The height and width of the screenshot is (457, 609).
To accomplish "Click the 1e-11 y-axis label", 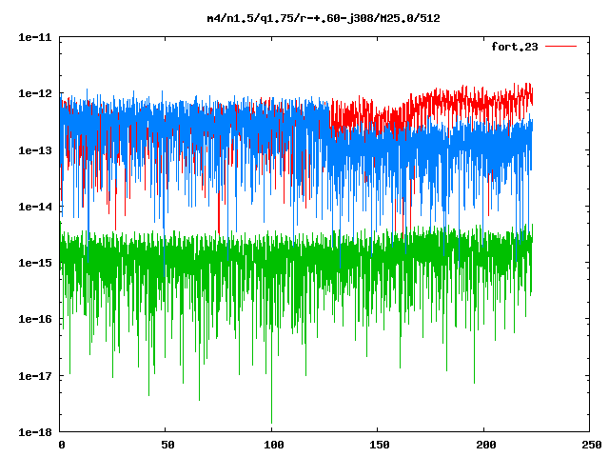I will click(35, 37).
